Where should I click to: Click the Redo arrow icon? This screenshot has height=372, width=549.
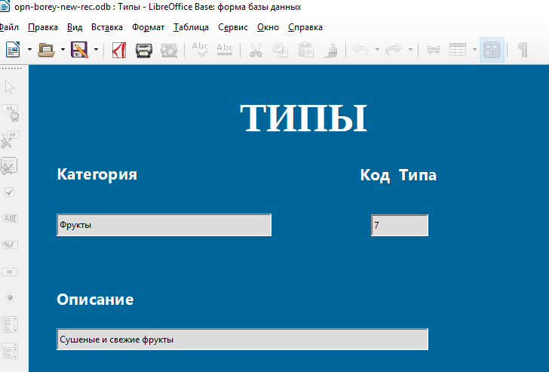click(x=394, y=50)
